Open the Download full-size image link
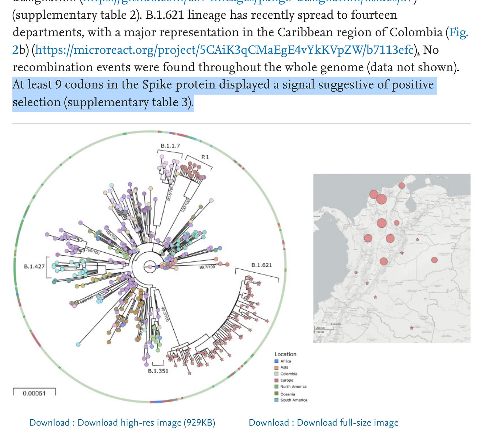 (323, 423)
